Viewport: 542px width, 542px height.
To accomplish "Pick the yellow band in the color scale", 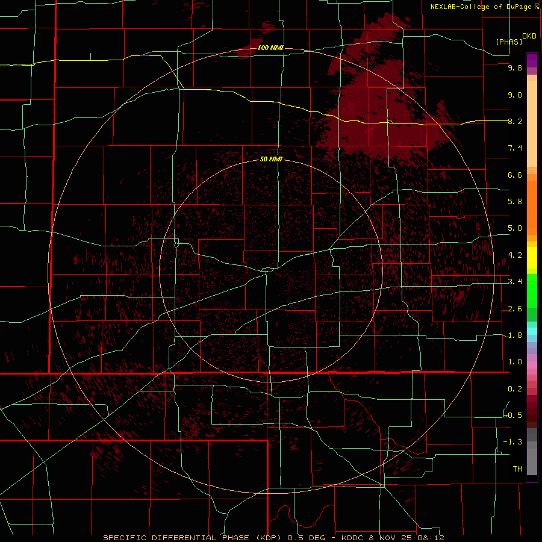I will [532, 258].
